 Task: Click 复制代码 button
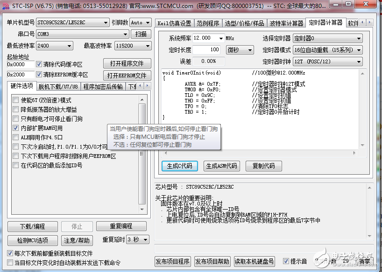click(263, 166)
